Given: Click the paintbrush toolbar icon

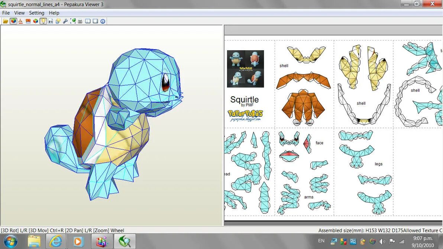Looking at the screenshot, I should tap(20, 21).
